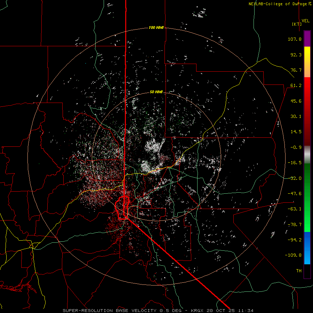The width and height of the screenshot is (313, 313).
Task: Click the TH label on the legend
Action: tap(299, 271)
